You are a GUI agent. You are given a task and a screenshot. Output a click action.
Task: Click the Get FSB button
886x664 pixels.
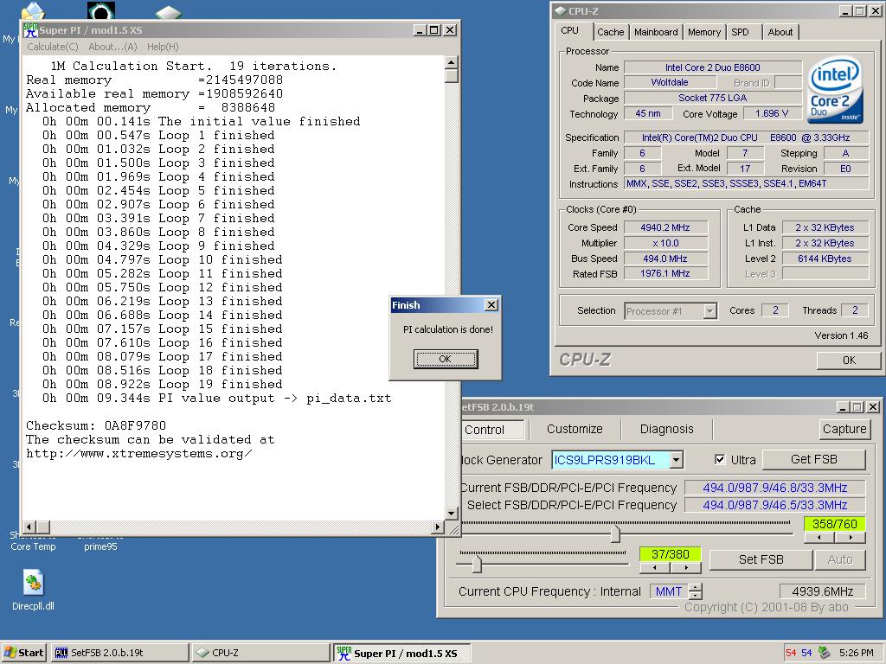coord(813,460)
